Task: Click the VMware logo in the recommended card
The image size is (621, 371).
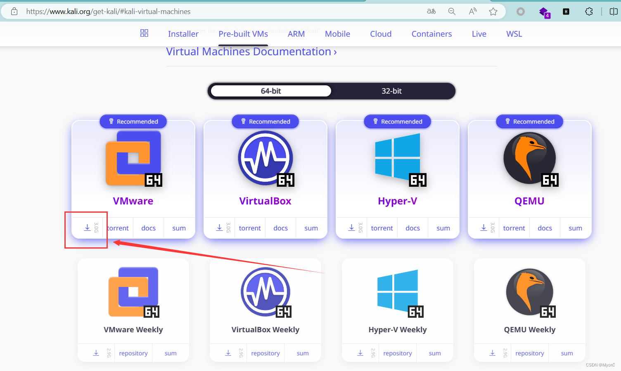Action: coord(133,158)
